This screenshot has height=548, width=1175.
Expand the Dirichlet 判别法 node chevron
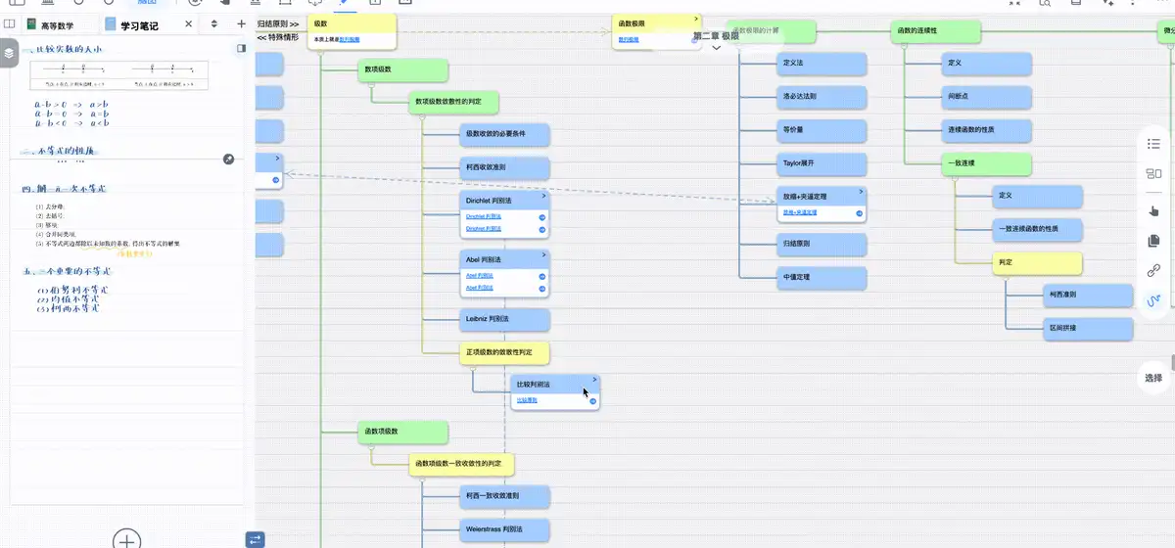pyautogui.click(x=542, y=195)
